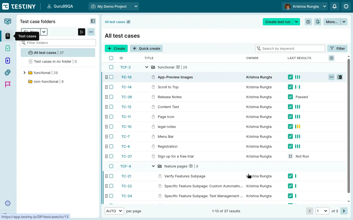Copy link icon next to All test cases breadcrumb
This screenshot has height=220, width=353.
click(x=129, y=22)
